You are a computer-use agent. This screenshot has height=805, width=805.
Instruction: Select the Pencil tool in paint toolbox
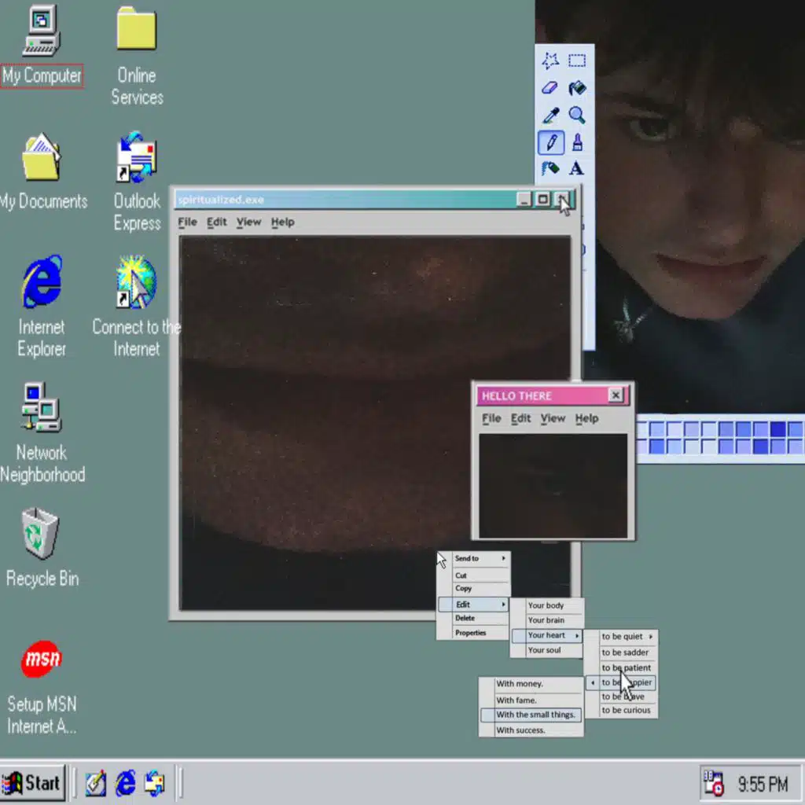tap(551, 142)
